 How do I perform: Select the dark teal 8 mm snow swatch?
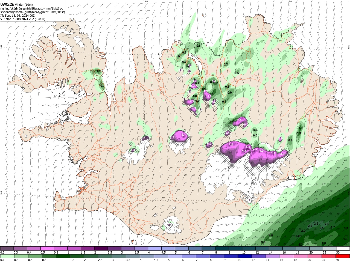click(x=222, y=249)
